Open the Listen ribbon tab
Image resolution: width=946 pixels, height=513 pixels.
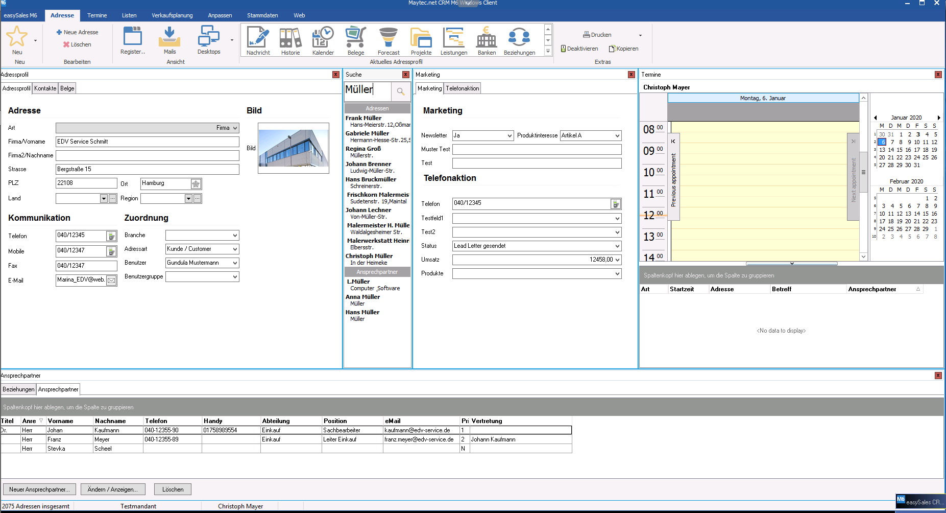tap(129, 15)
